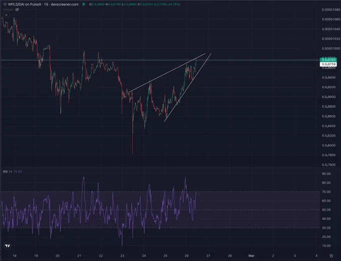Click price level 0.0,7600 on axis
341x261 pixels.
click(329, 165)
